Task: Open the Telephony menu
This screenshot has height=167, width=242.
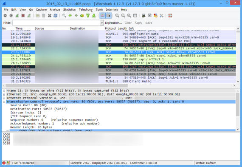Action: [x=86, y=10]
